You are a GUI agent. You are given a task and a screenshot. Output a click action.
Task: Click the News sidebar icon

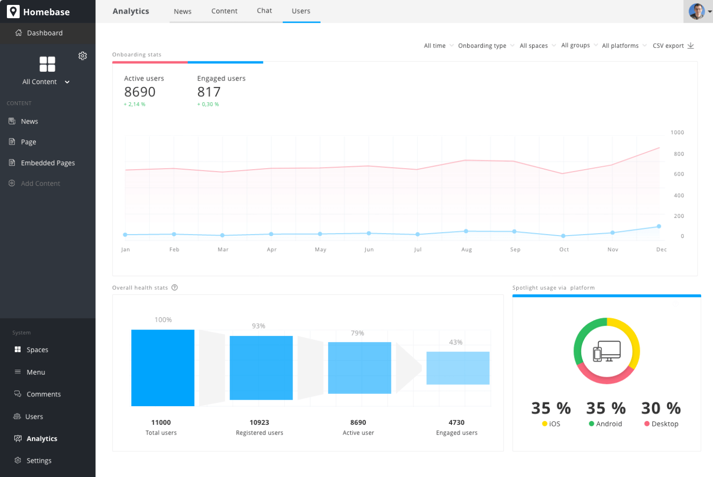12,121
